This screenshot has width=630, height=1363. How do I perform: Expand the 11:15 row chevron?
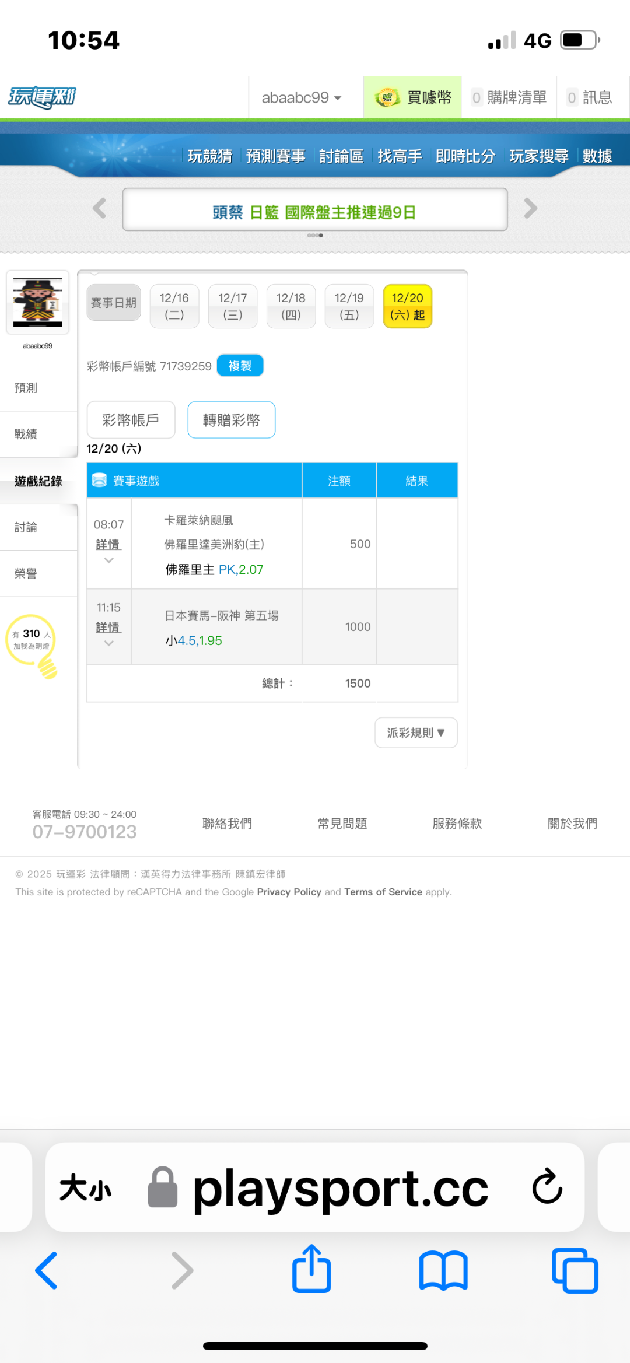[x=108, y=643]
